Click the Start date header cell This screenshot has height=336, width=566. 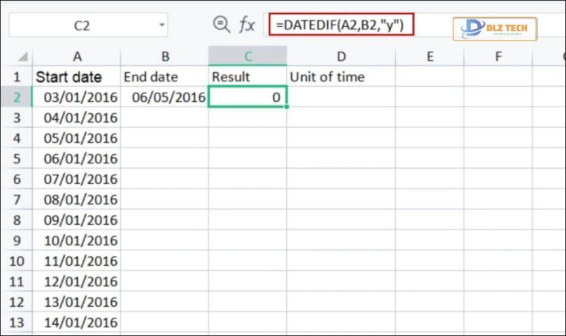(x=77, y=77)
